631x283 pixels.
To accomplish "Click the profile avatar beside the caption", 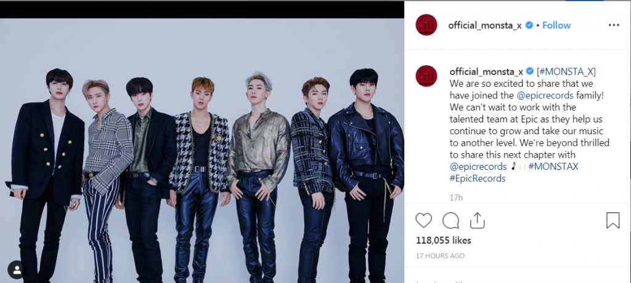I will 426,76.
